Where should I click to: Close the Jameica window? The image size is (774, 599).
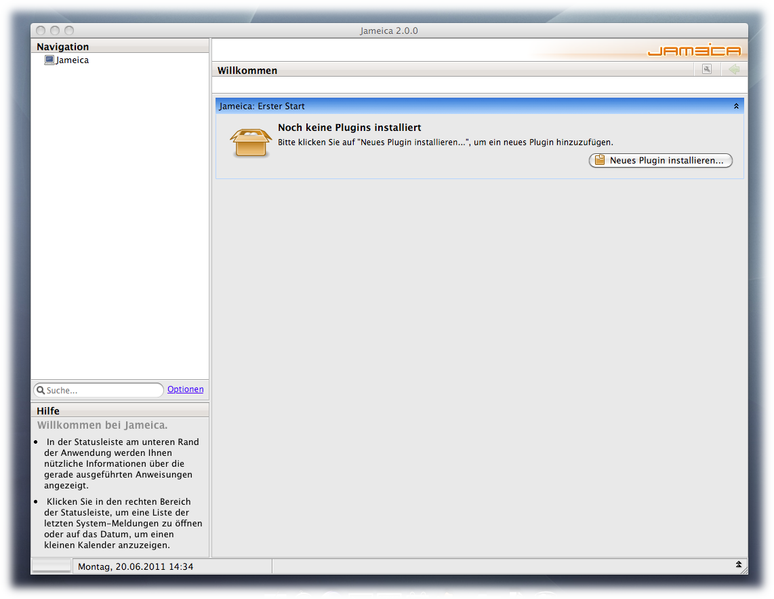[41, 31]
